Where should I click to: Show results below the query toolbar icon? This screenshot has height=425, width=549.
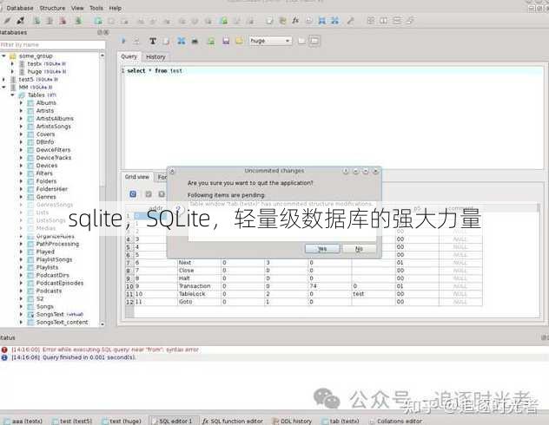click(x=314, y=41)
